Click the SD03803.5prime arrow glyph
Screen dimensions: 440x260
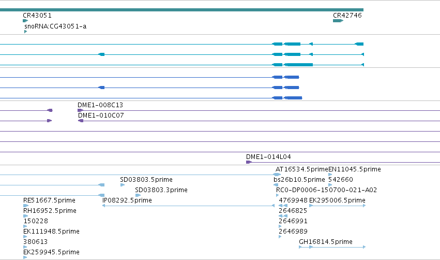(x=123, y=185)
